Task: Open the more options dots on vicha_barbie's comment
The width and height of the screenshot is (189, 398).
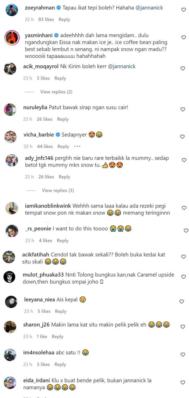Action: 77,146
